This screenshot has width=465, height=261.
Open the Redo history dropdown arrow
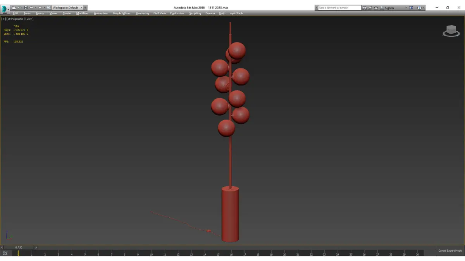click(x=44, y=8)
